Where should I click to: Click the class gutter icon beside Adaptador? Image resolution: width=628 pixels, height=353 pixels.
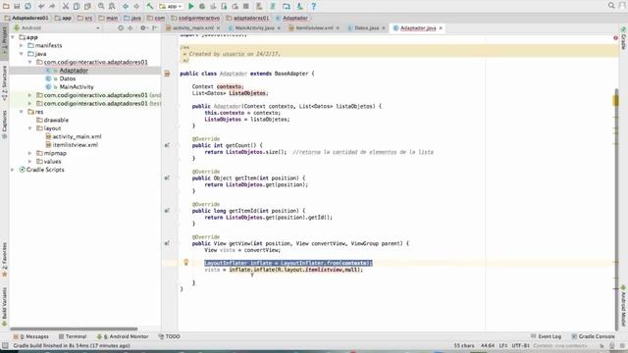168,74
